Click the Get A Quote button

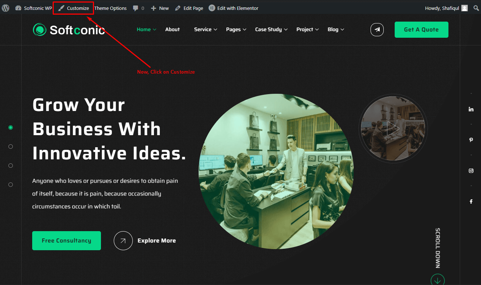pos(421,30)
